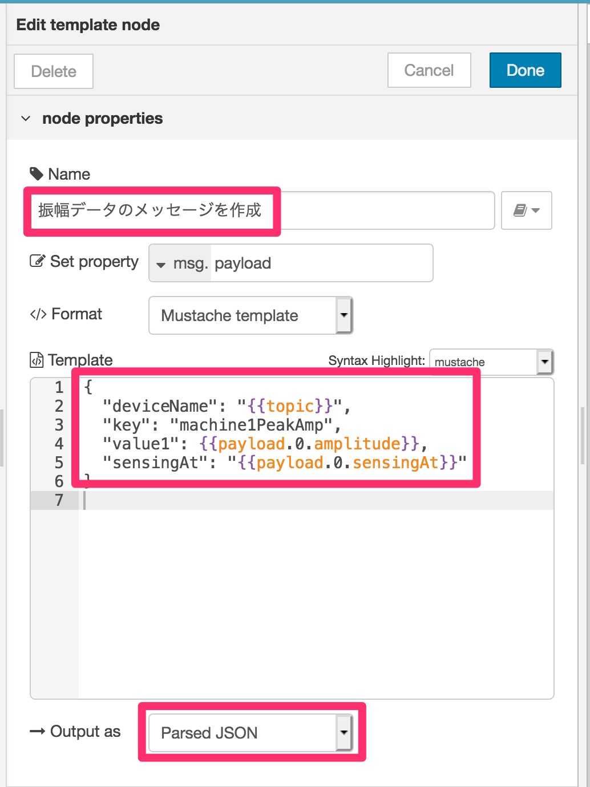This screenshot has width=590, height=787.
Task: Click the Cancel button
Action: pos(429,70)
